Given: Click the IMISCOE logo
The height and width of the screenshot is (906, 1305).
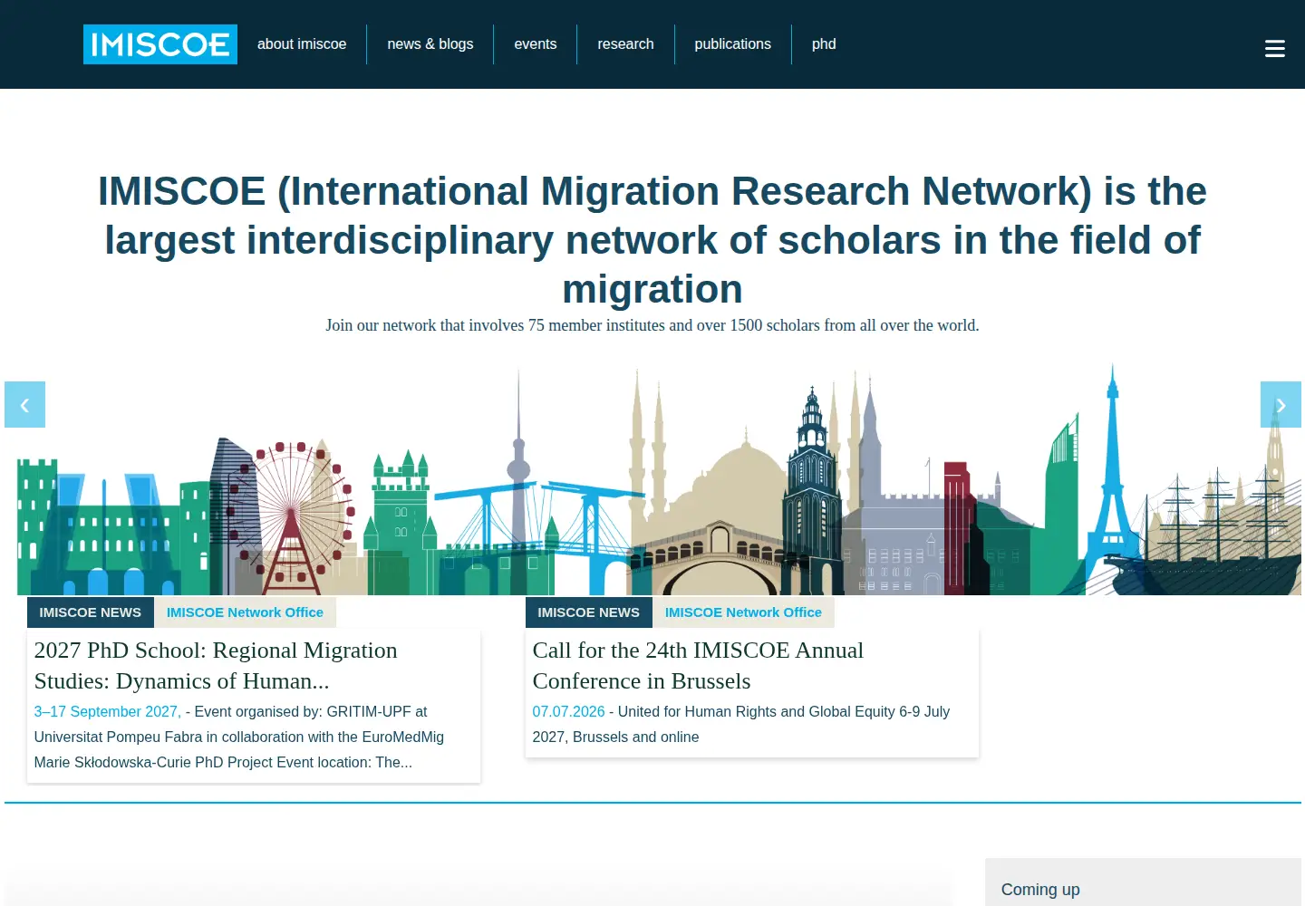Looking at the screenshot, I should click(160, 44).
